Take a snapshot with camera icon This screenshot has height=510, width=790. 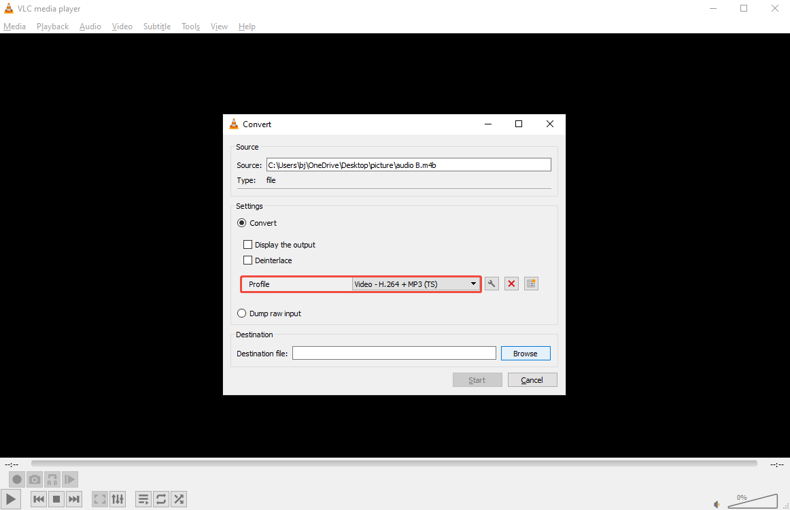tap(34, 479)
